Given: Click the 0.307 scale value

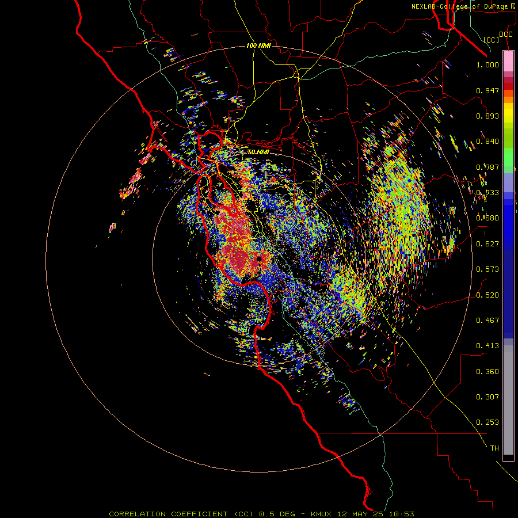Looking at the screenshot, I should [x=487, y=397].
